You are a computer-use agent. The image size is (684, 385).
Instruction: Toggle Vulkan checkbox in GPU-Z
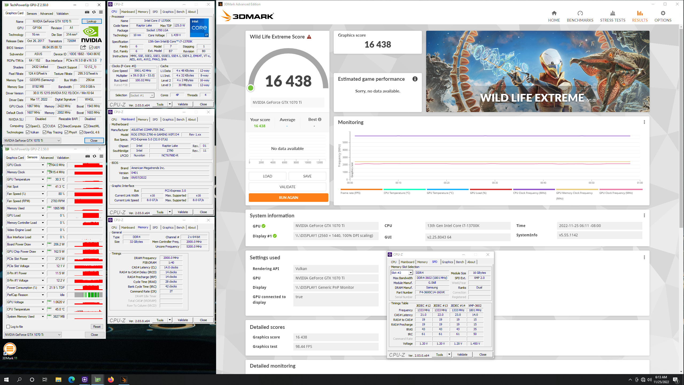tap(28, 132)
